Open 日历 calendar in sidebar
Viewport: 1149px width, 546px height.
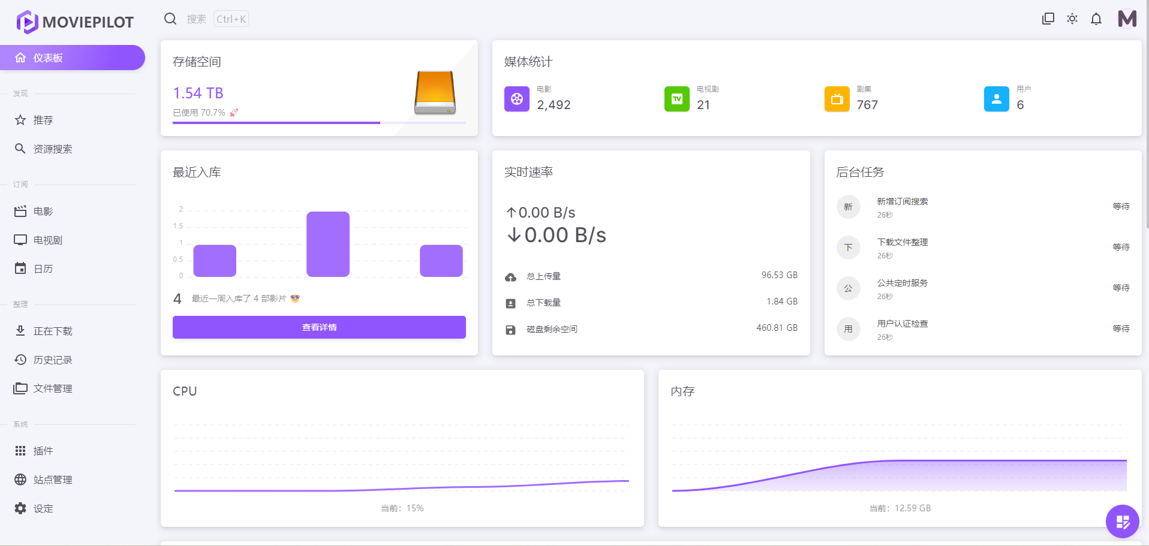pyautogui.click(x=72, y=269)
